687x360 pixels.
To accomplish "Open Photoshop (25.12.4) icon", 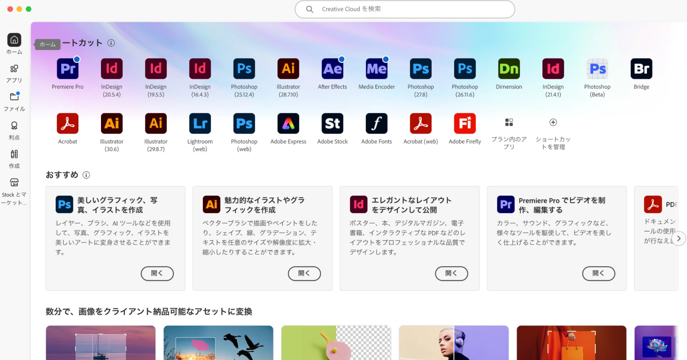I will click(x=244, y=68).
